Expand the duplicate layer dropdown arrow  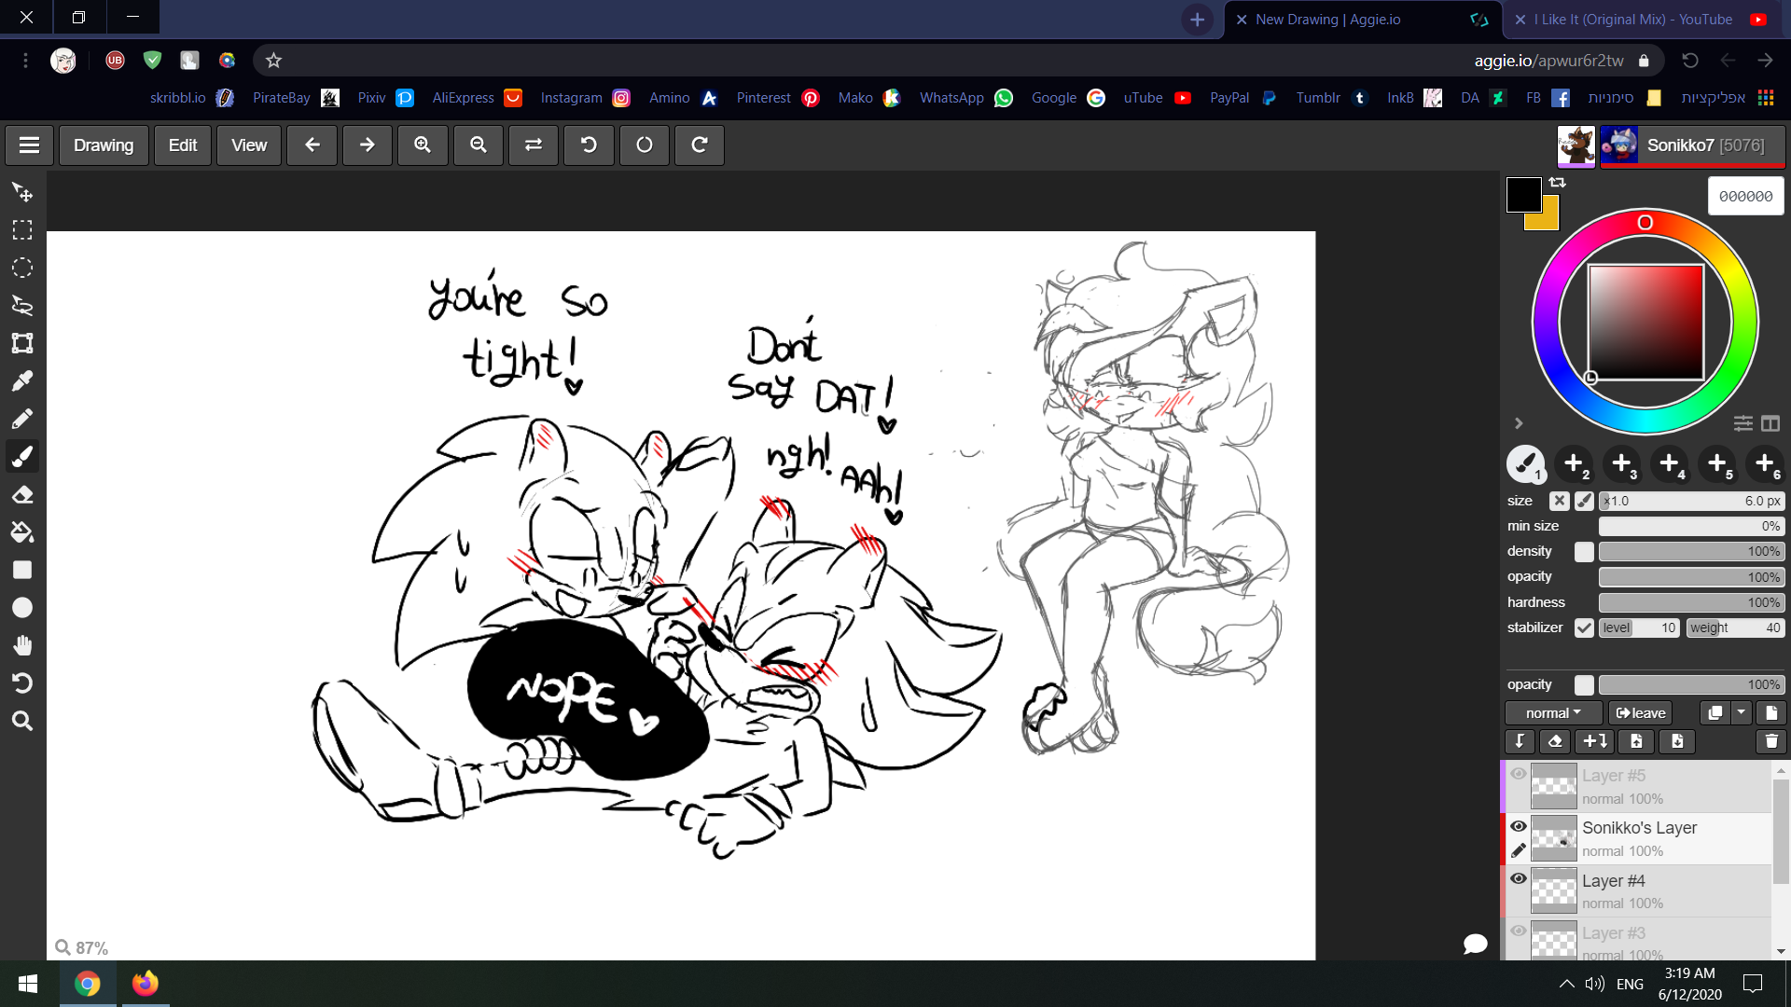[1742, 713]
